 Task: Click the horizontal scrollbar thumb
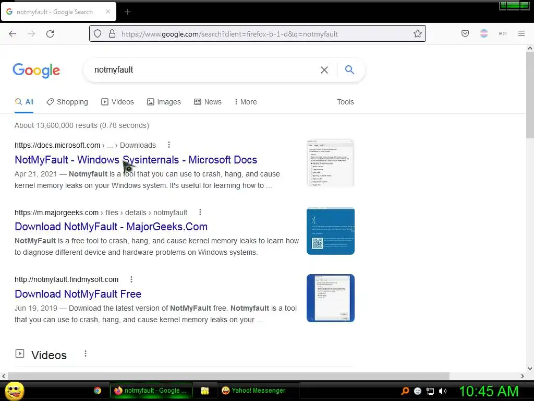[228, 376]
